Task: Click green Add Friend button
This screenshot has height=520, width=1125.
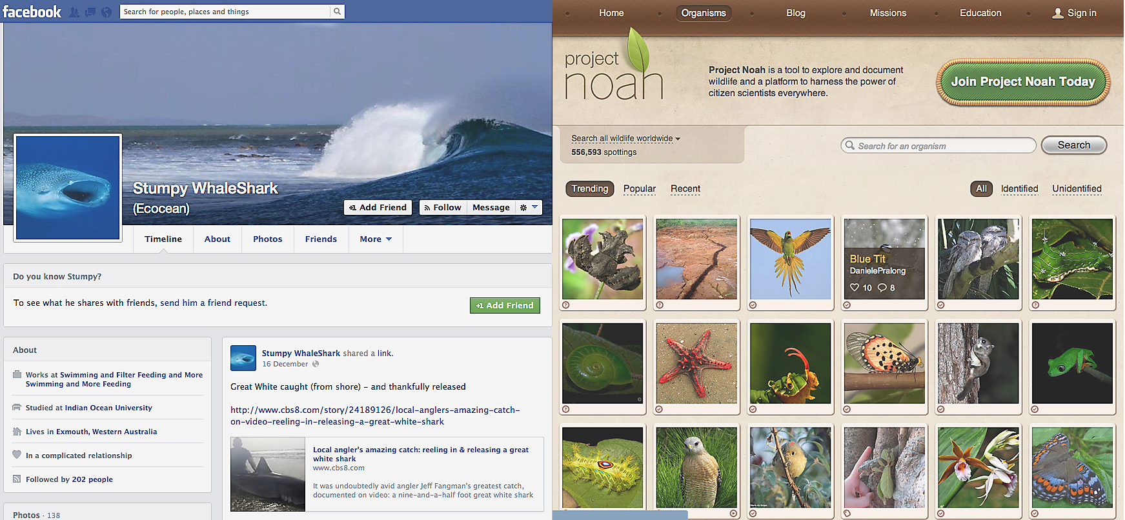Action: click(x=505, y=305)
